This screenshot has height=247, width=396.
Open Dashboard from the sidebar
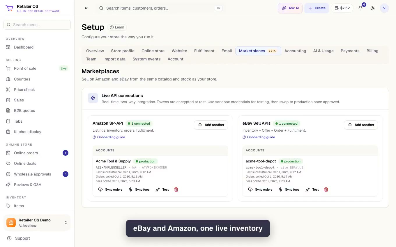tap(37, 47)
